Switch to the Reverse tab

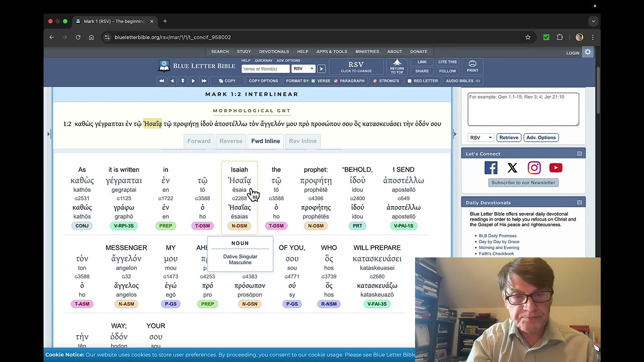(x=231, y=141)
